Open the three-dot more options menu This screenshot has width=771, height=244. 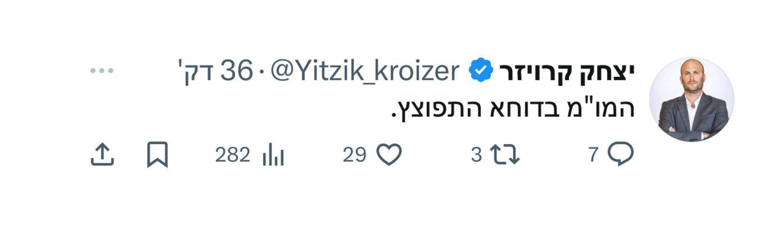[102, 70]
